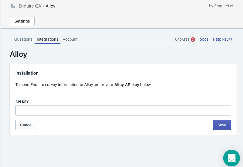This screenshot has height=167, width=243.
Task: Open the Account tab
Action: 70,39
